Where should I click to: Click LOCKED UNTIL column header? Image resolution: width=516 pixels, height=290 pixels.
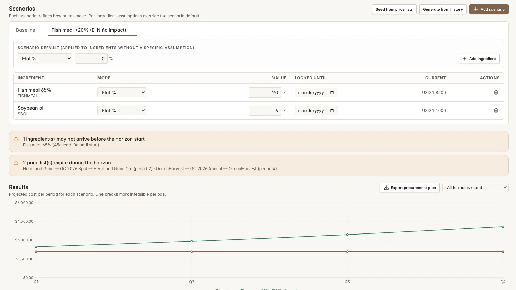pos(311,78)
